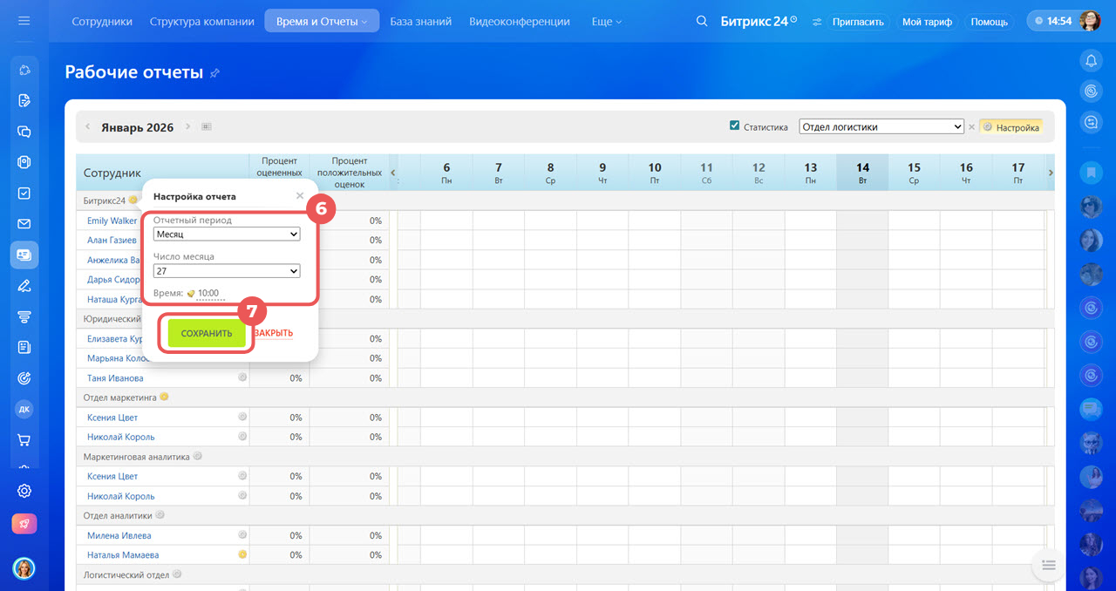The image size is (1116, 591).
Task: Open notifications bell in right sidebar
Action: 1090,60
